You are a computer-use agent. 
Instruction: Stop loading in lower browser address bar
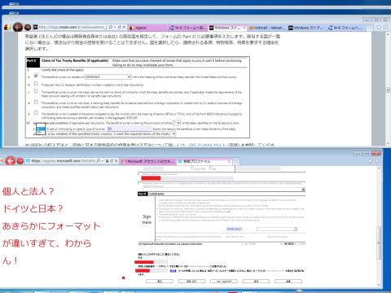click(x=116, y=161)
